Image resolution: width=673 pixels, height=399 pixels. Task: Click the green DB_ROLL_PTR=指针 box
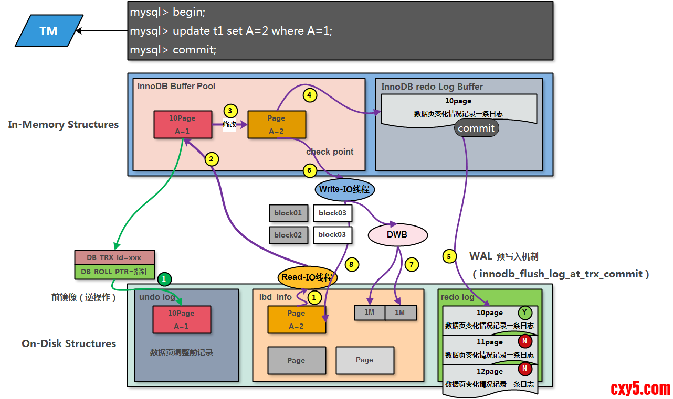[x=114, y=272]
